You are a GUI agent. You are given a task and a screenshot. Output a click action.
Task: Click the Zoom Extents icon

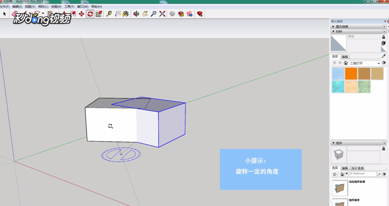coord(163,14)
